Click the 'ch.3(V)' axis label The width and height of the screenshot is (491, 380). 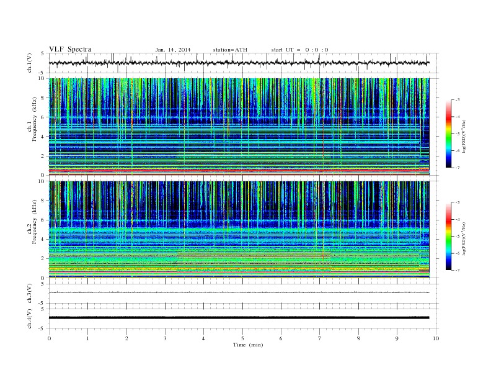(30, 294)
